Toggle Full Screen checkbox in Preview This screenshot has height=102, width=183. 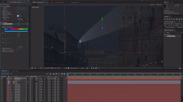click(x=176, y=27)
